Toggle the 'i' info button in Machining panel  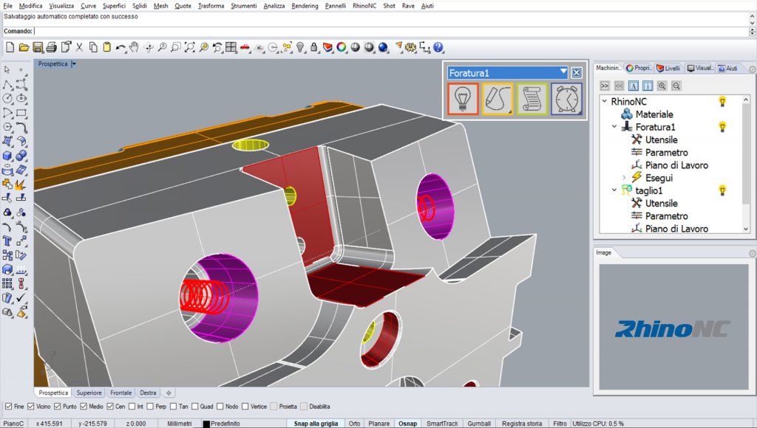click(x=648, y=86)
